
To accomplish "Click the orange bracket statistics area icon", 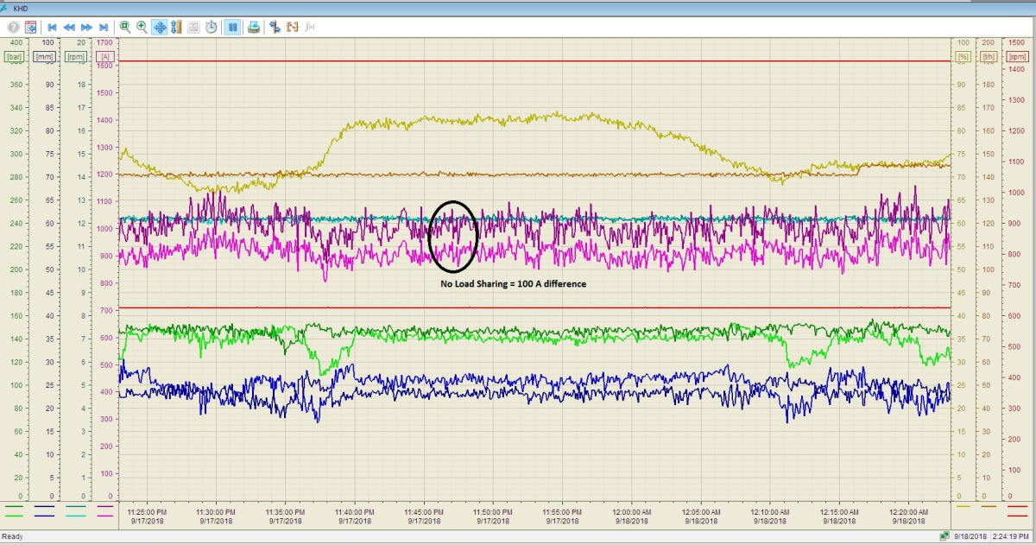I will [292, 27].
